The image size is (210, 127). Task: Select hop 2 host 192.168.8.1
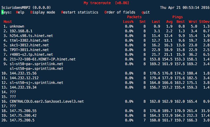21,31
